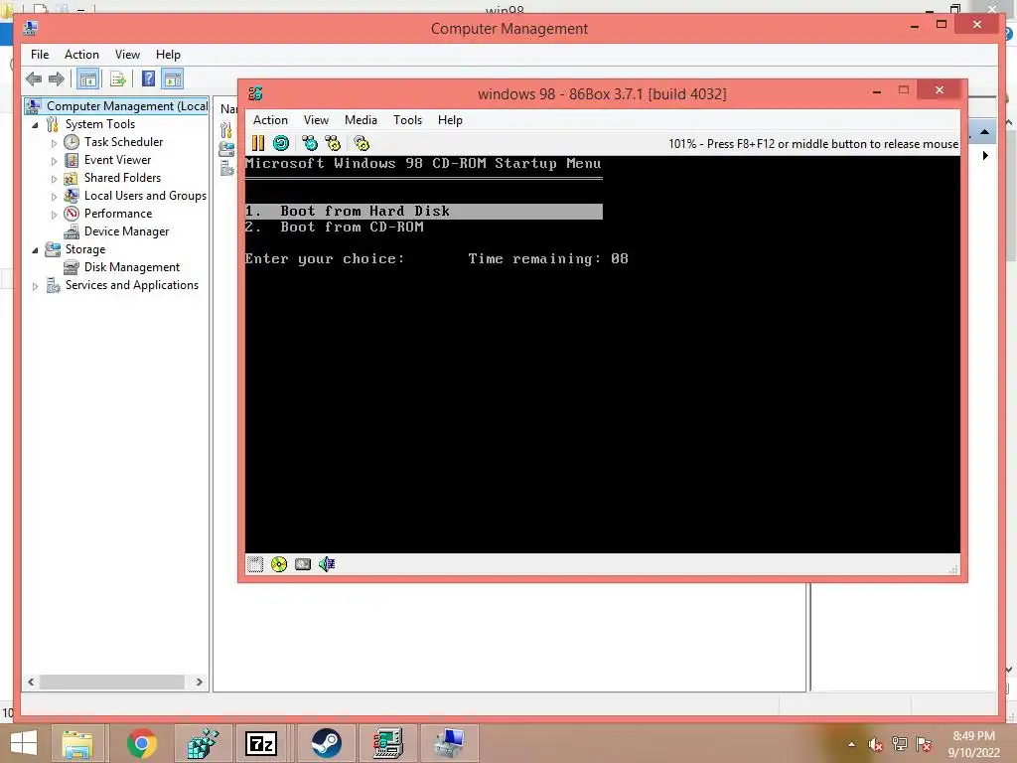Click actions pane expand arrow at right
Viewport: 1017px width, 763px height.
point(985,156)
